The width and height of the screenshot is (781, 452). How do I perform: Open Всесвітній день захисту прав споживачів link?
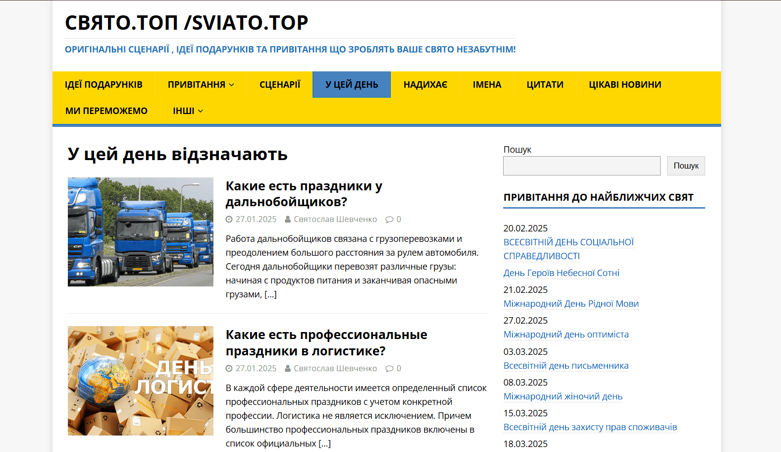(x=590, y=427)
